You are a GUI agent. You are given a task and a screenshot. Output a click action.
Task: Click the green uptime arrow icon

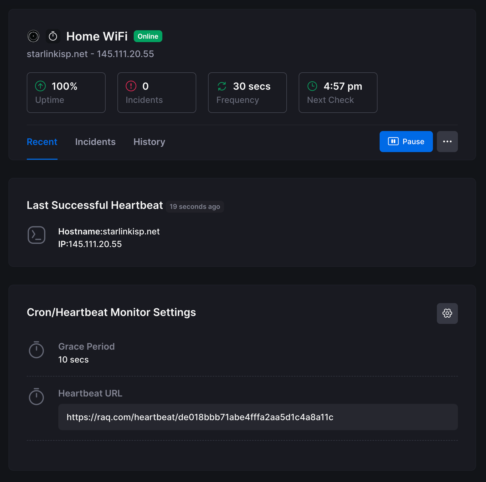40,86
